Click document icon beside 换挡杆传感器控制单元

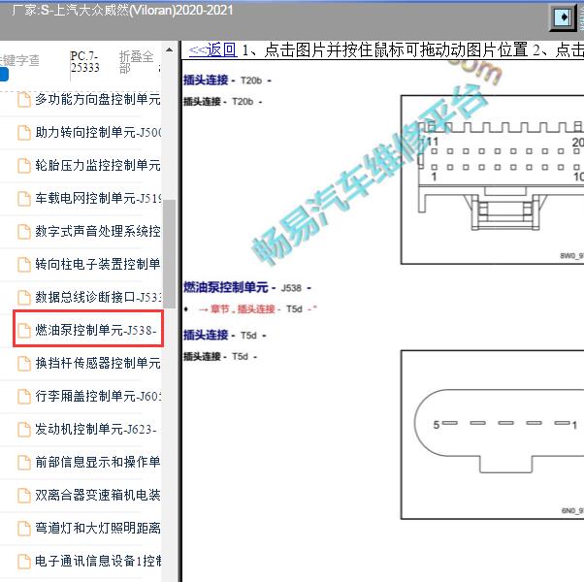[x=24, y=364]
